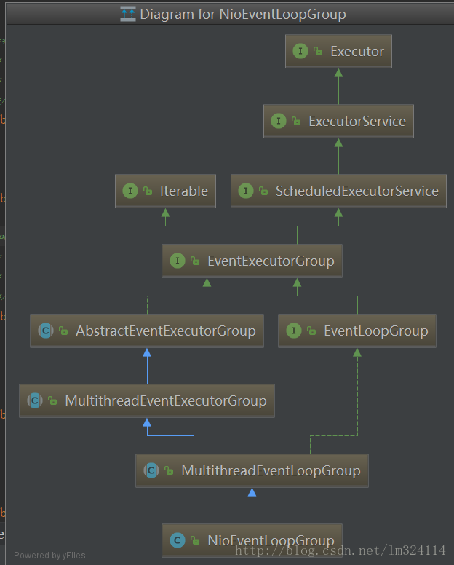454x565 pixels.
Task: Click the ScheduledExecutorService label text
Action: click(x=357, y=191)
